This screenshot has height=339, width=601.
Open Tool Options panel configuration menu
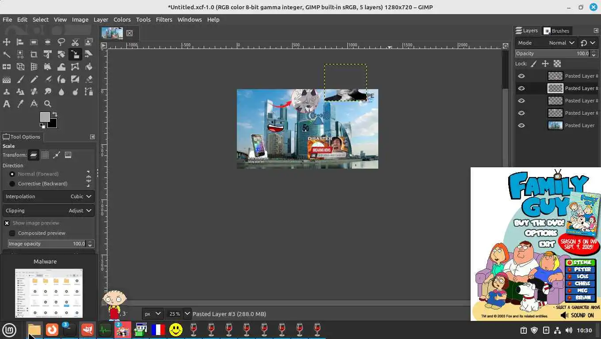pyautogui.click(x=92, y=137)
